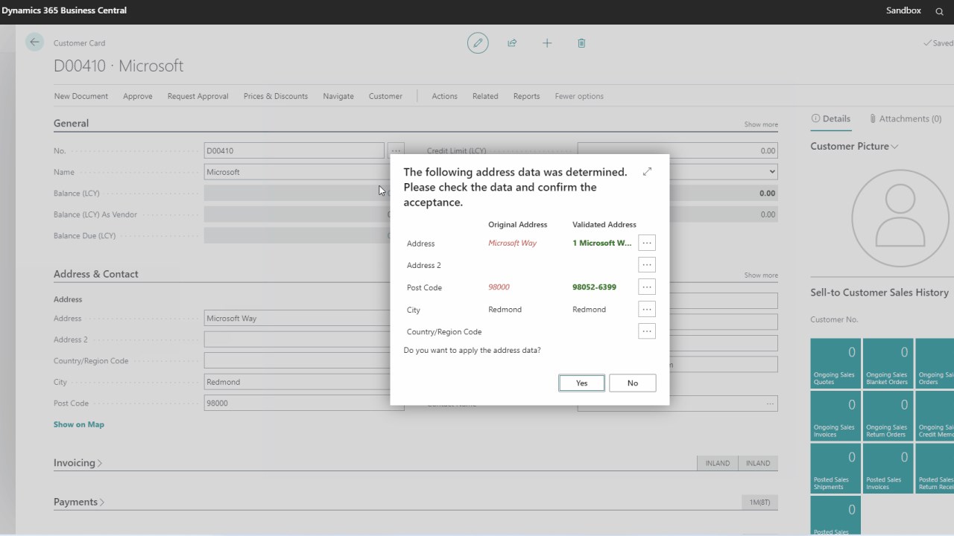The width and height of the screenshot is (954, 536).
Task: Click the back arrow on Customer Card
Action: pos(34,42)
